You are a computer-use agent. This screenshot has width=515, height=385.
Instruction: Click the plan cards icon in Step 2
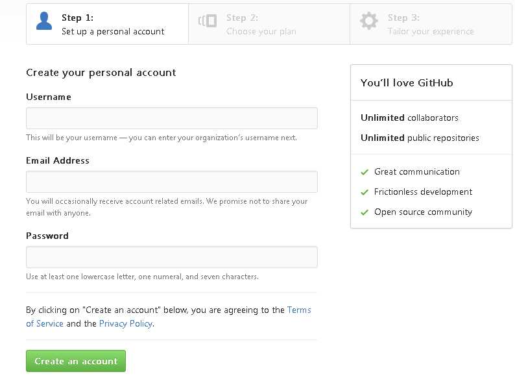(x=208, y=21)
